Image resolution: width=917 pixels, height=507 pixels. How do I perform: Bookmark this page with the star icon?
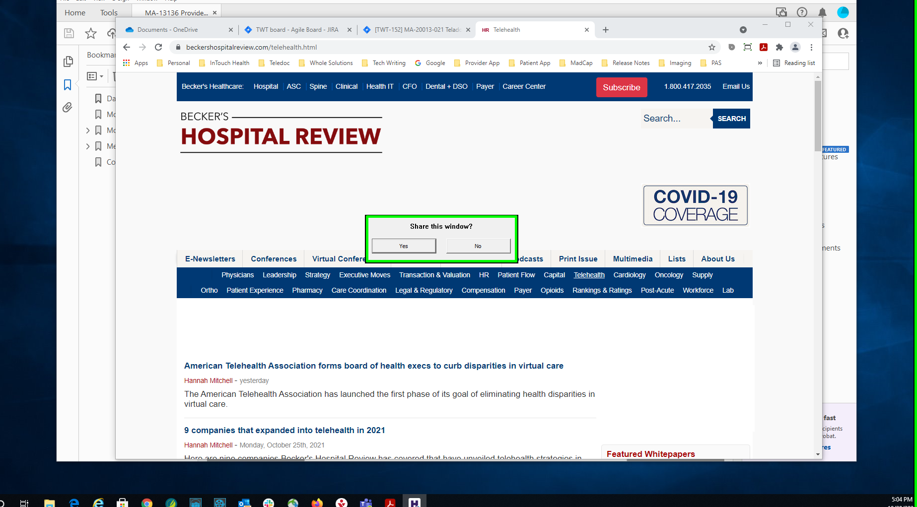click(712, 47)
